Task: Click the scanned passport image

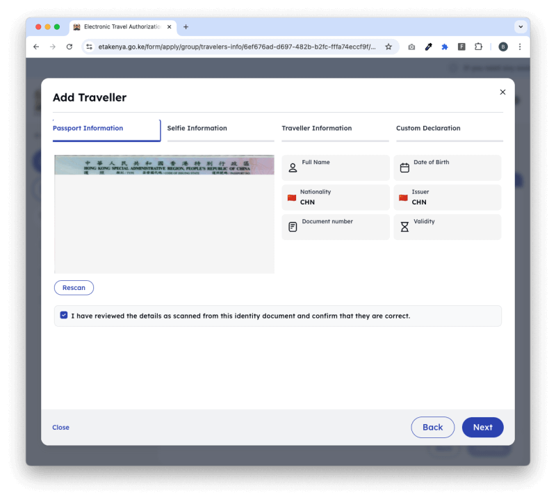Action: tap(164, 214)
